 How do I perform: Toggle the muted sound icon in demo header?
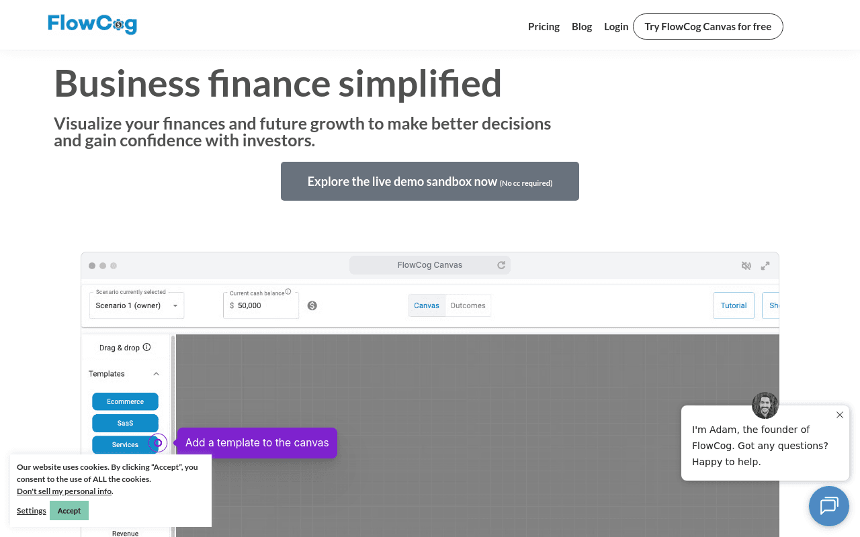pos(746,266)
